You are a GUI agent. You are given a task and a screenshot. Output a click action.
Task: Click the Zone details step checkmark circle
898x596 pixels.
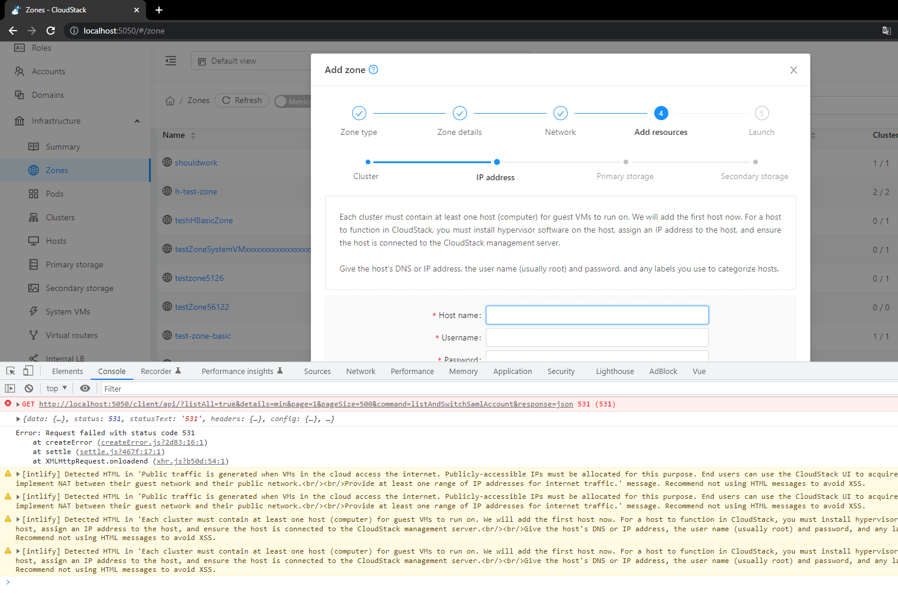click(460, 113)
